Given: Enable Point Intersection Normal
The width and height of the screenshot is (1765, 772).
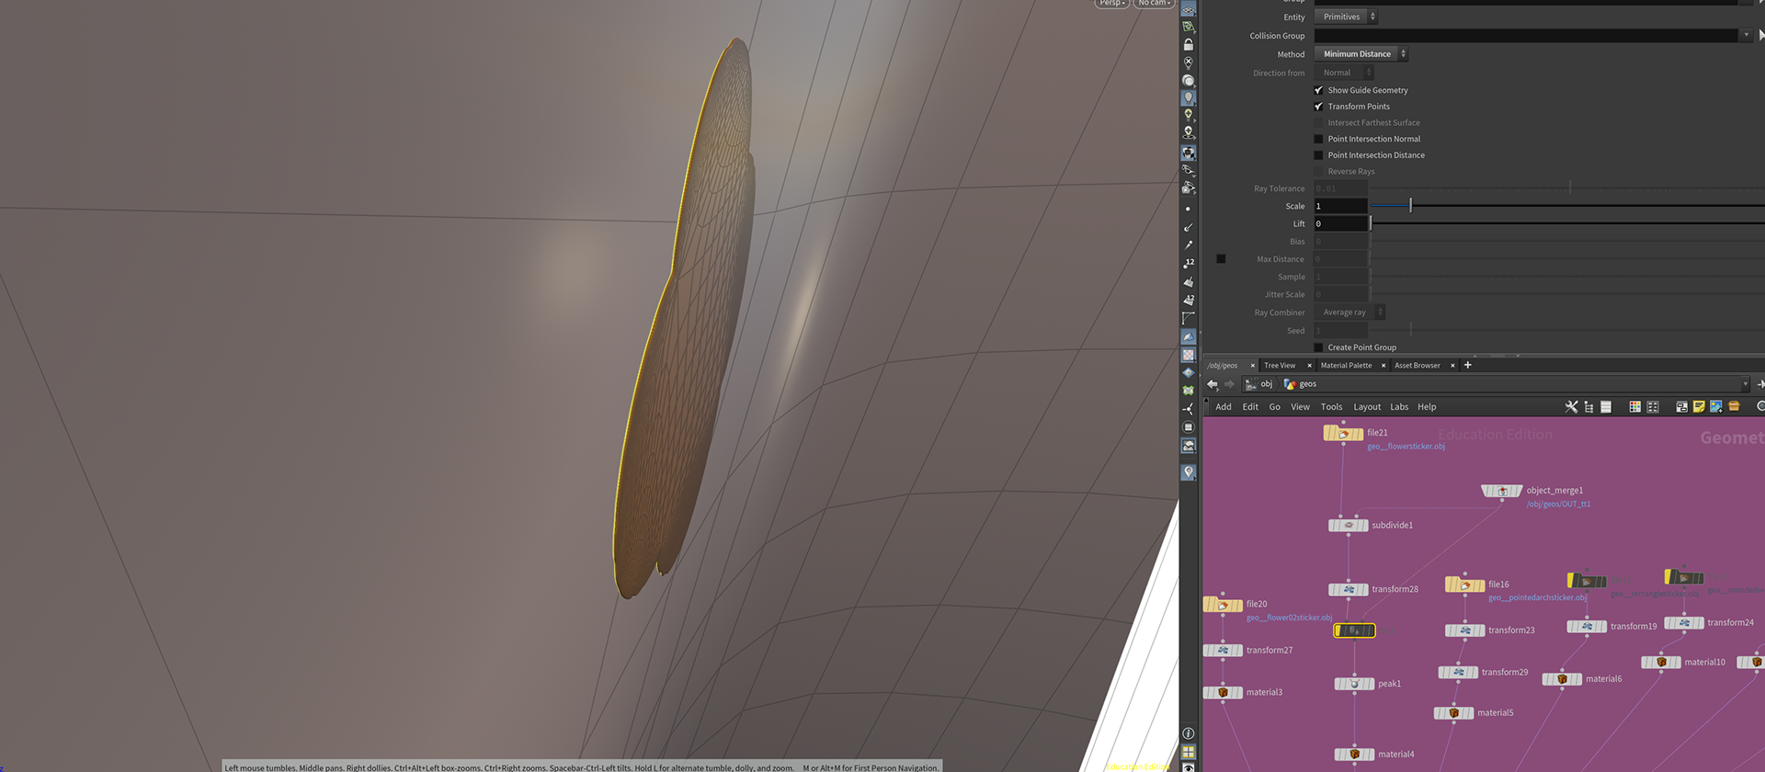Looking at the screenshot, I should click(1318, 140).
